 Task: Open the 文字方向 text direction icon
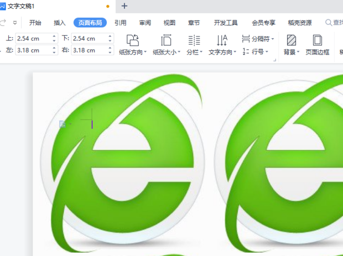coord(222,40)
